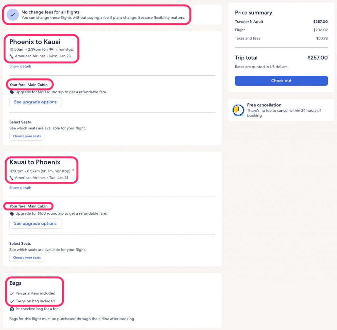Choose your seats for Kauai to Phoenix
The image size is (337, 330).
tap(27, 258)
